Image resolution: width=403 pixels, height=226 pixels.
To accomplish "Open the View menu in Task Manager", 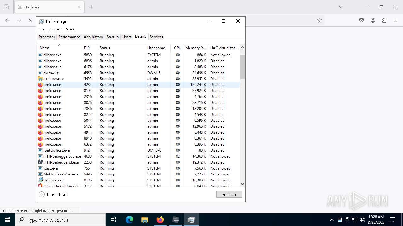I will coord(70,29).
